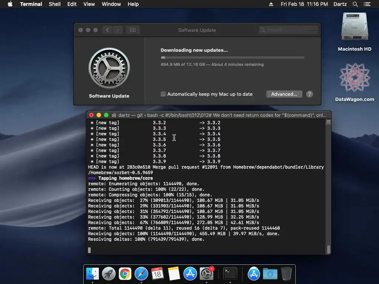Maximize the Terminal window with green button
Viewport: 379px width, 284px height.
point(106,115)
